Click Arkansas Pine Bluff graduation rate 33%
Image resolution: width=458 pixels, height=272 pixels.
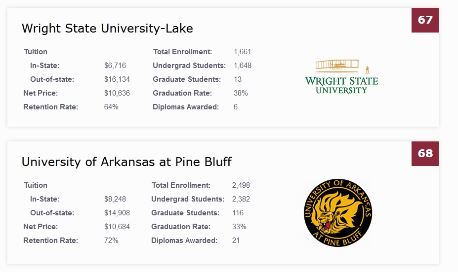(239, 227)
